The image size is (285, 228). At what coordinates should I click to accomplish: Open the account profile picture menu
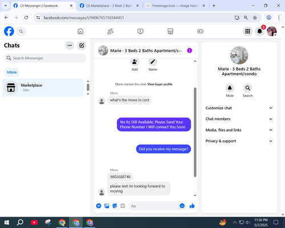272,31
